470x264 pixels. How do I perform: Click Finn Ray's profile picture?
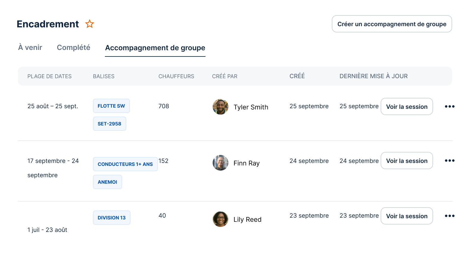tap(220, 163)
